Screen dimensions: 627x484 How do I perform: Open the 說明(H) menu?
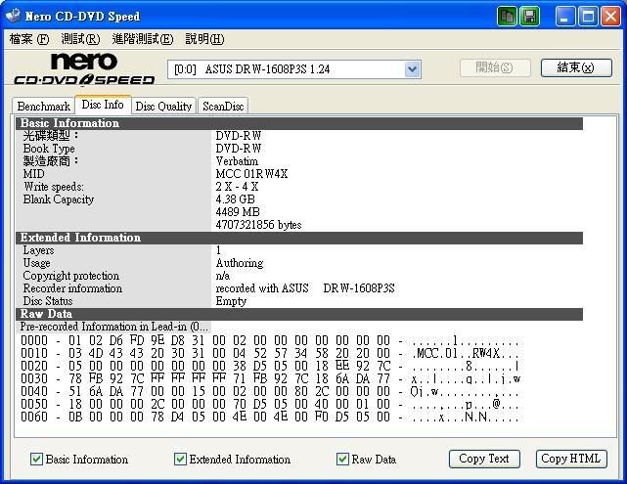pos(204,39)
